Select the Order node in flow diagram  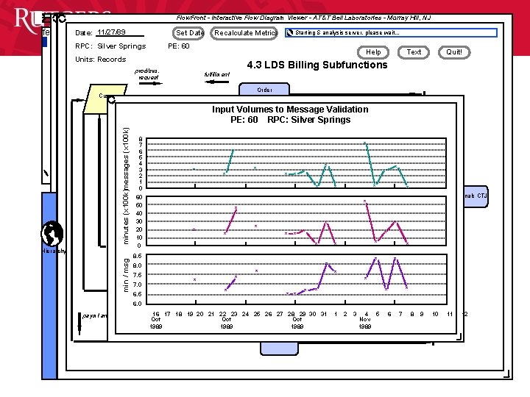click(264, 89)
